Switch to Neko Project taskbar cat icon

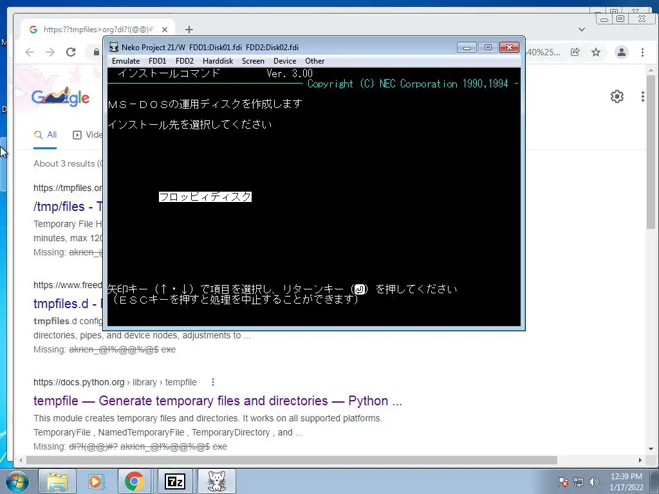coord(216,481)
